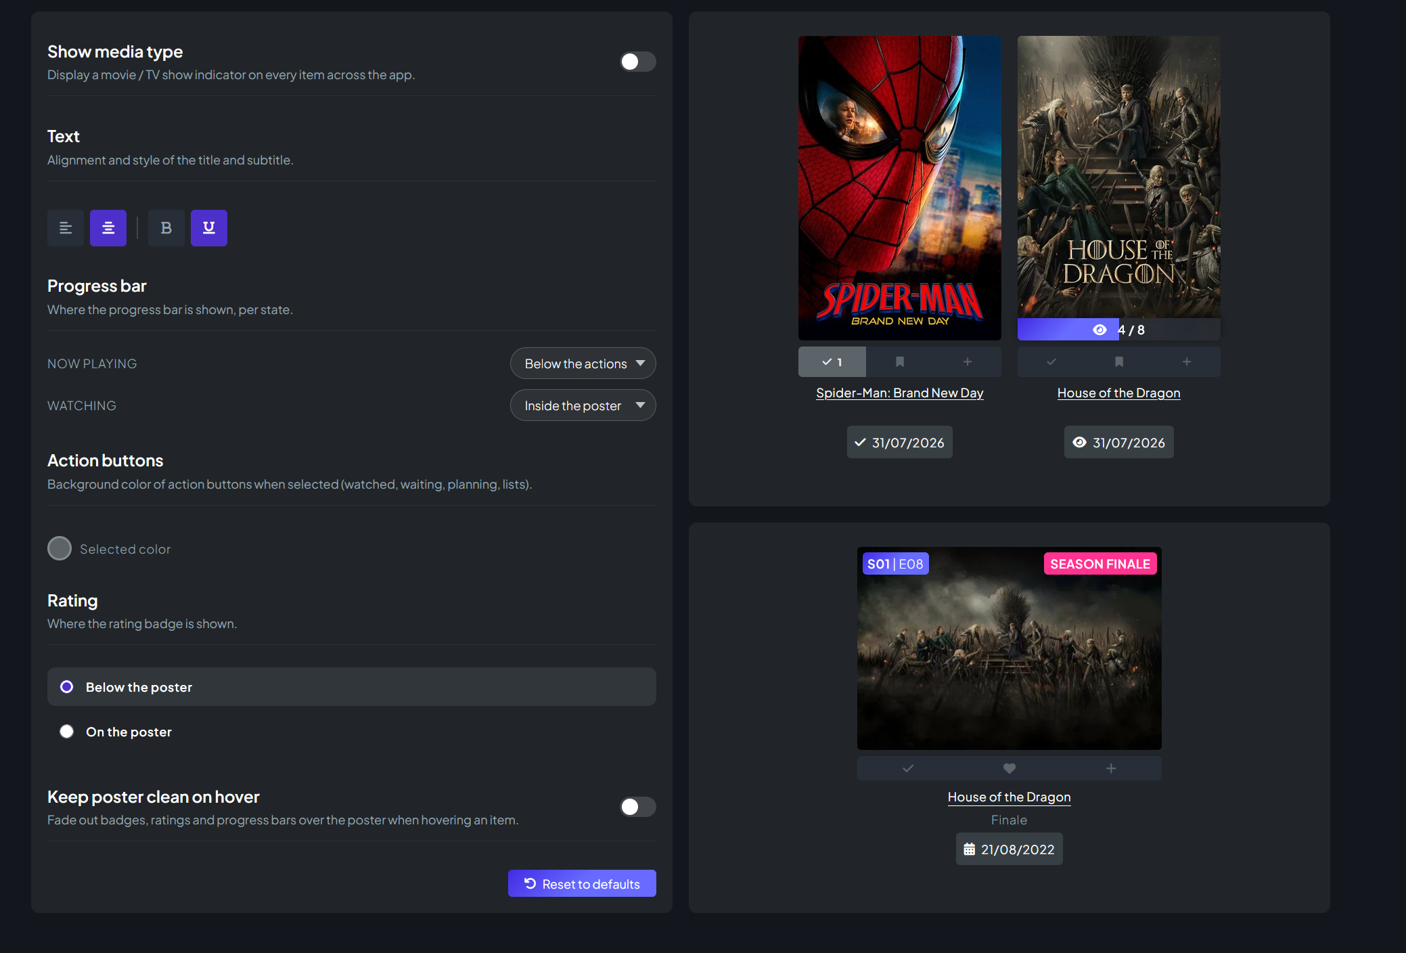This screenshot has width=1406, height=953.
Task: Open Now Playing progress bar dropdown
Action: [x=583, y=363]
